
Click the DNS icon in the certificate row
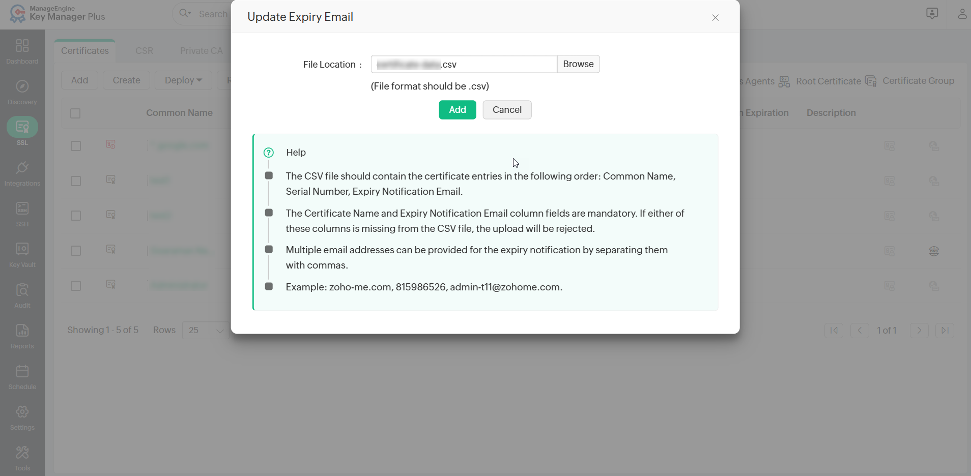click(x=935, y=251)
